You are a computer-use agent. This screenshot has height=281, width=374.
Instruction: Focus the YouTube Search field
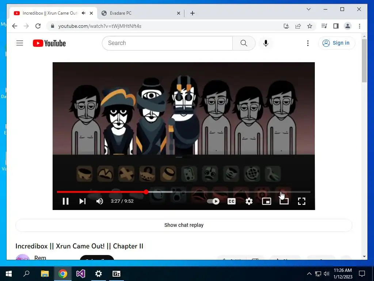tap(167, 43)
